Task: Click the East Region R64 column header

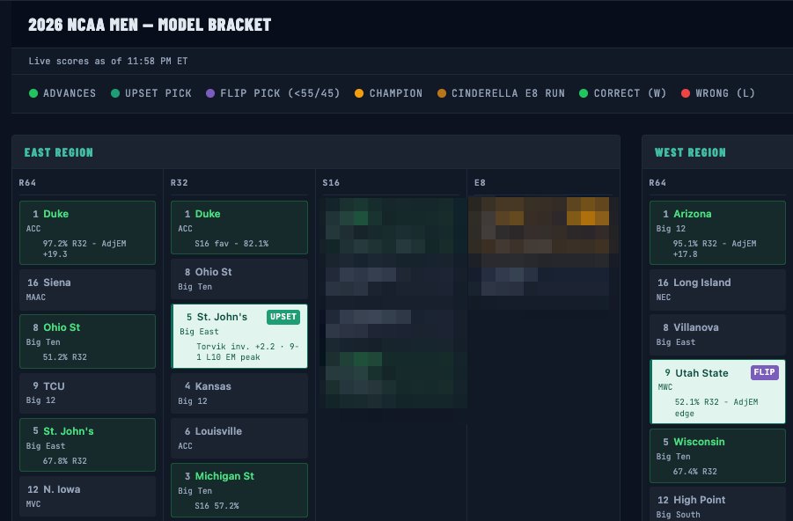Action: (x=27, y=182)
